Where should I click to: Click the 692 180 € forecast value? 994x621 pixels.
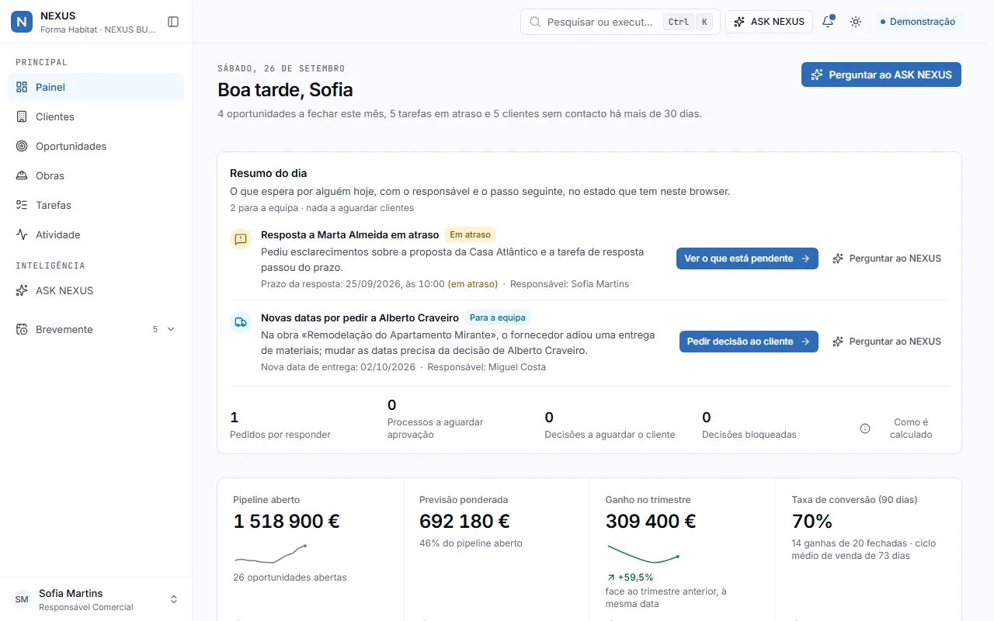[x=464, y=522]
